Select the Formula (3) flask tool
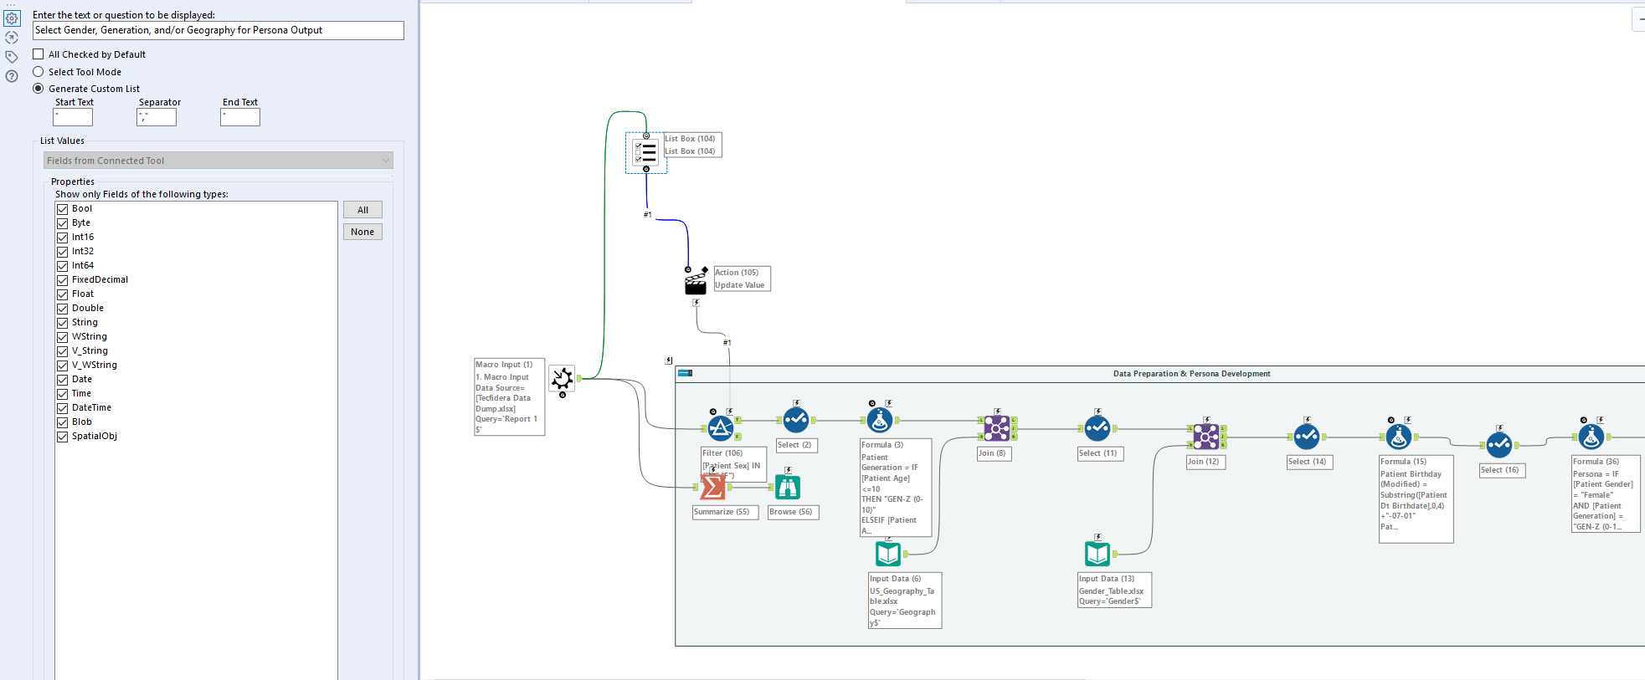 880,420
